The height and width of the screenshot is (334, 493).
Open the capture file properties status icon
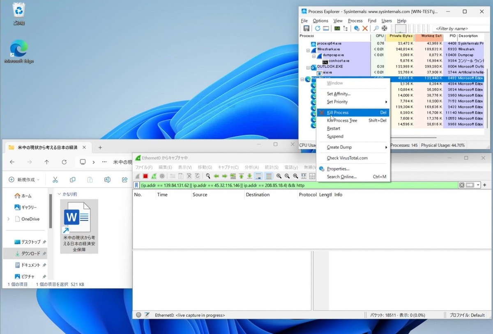click(147, 315)
